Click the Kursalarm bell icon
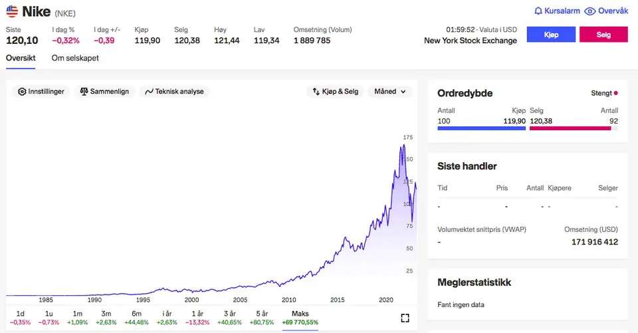 (x=538, y=11)
